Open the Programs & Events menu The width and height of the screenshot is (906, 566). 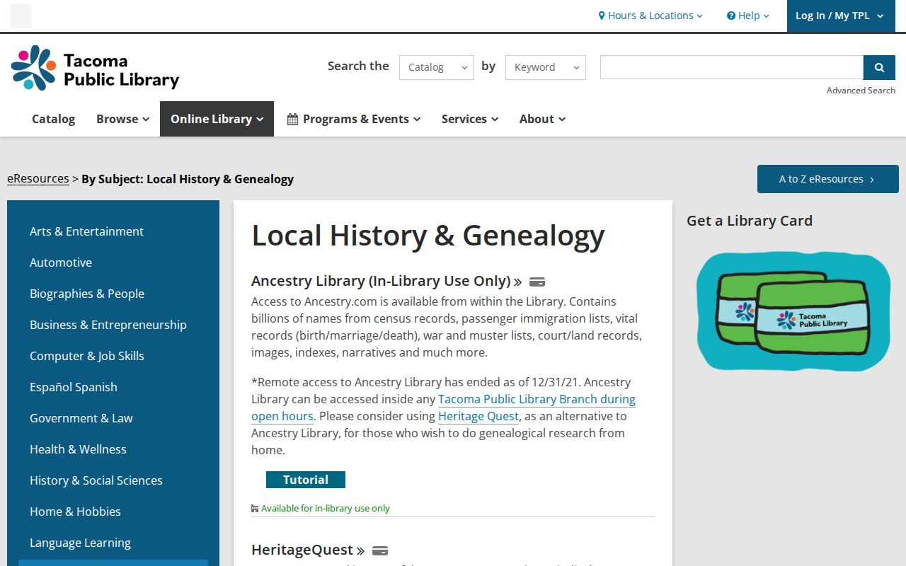354,119
